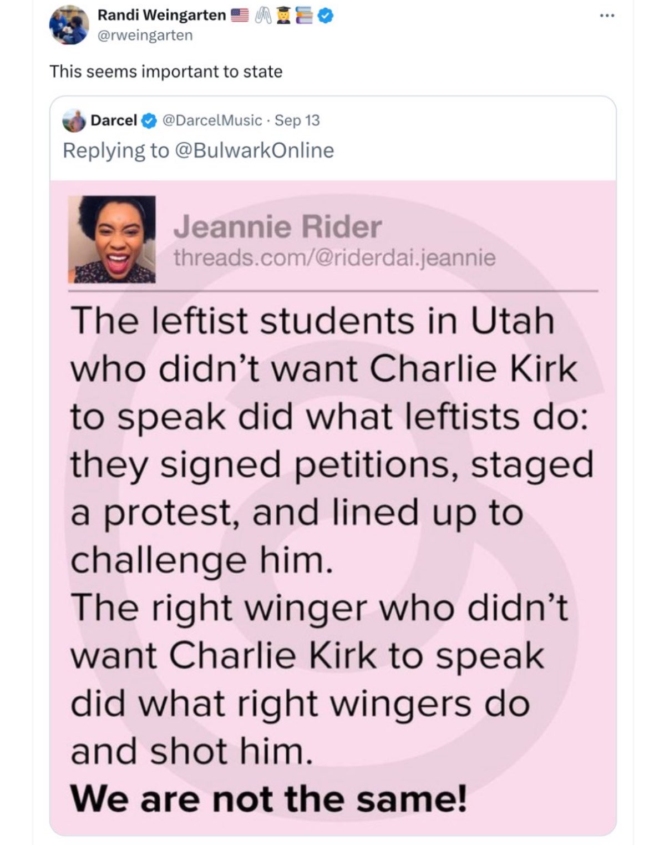Open the @DarcelMusic handle
The width and height of the screenshot is (654, 845).
211,120
